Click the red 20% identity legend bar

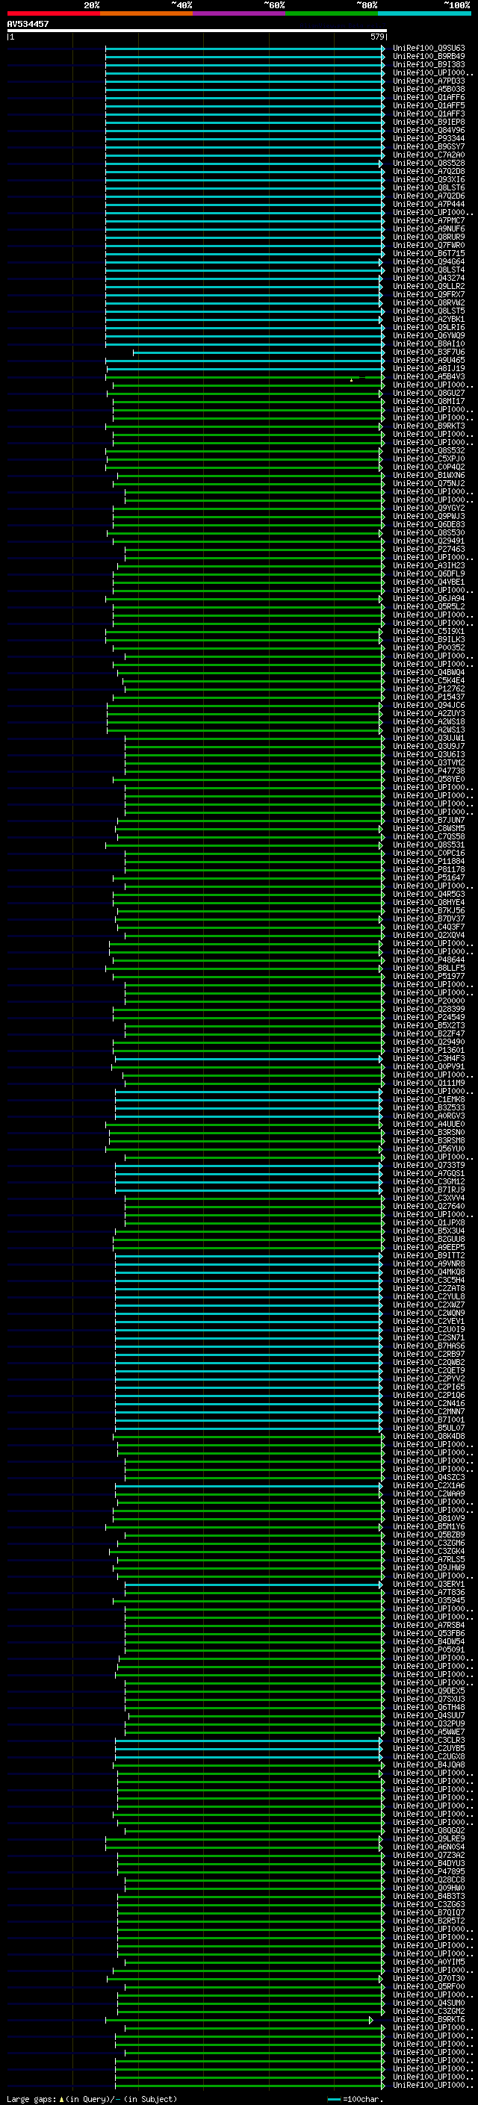pos(53,14)
